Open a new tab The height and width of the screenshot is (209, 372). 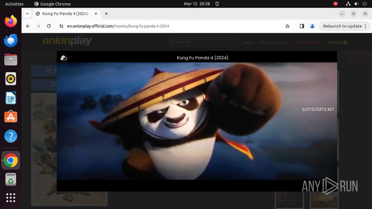(106, 14)
